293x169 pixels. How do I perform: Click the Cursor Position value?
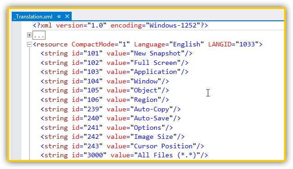coord(163,146)
